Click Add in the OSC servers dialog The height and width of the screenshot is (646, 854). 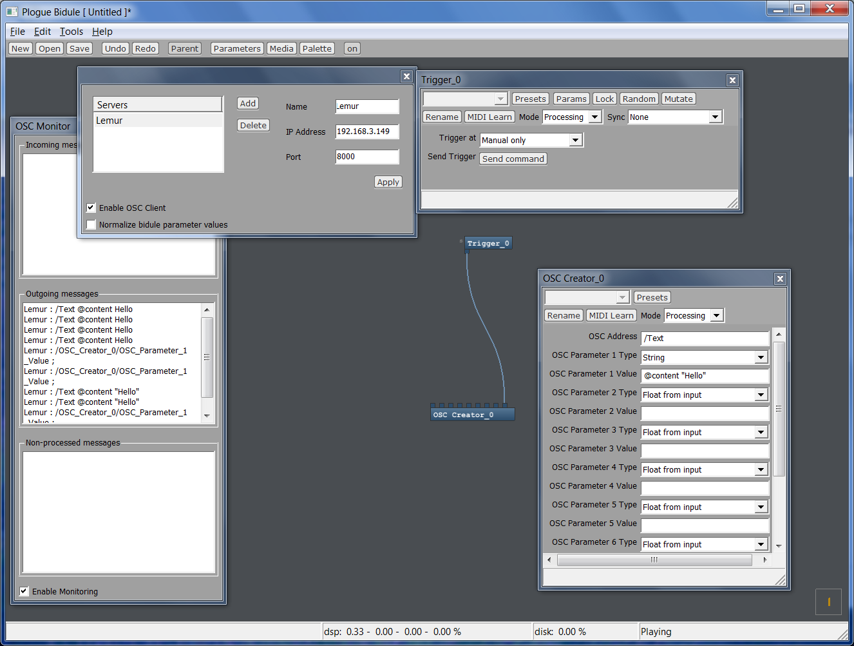(x=248, y=103)
